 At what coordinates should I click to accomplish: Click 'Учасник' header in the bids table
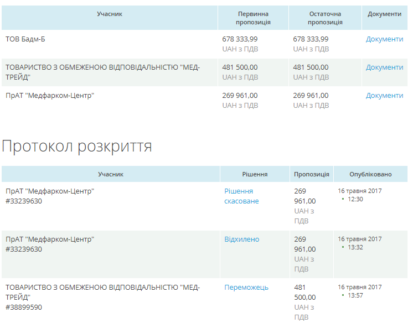tap(110, 14)
